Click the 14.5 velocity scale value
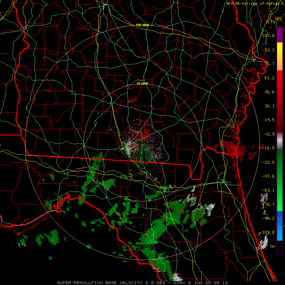The height and width of the screenshot is (285, 285). click(269, 120)
